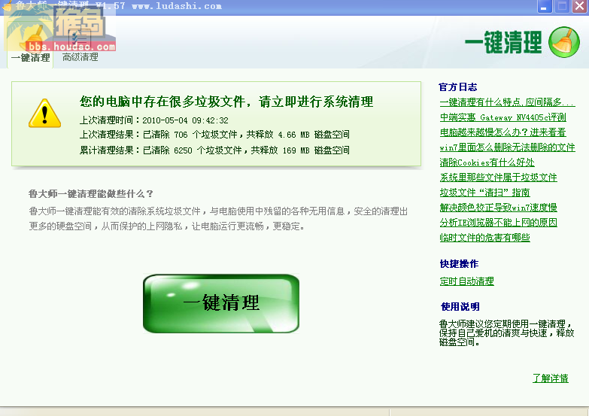Open 定时自动清理 quick action link
The height and width of the screenshot is (416, 589).
467,281
